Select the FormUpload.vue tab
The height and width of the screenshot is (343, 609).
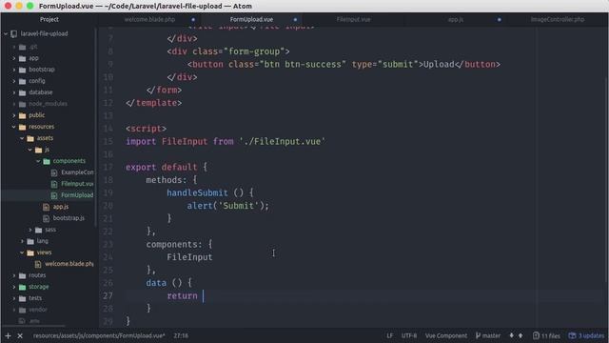(x=251, y=19)
